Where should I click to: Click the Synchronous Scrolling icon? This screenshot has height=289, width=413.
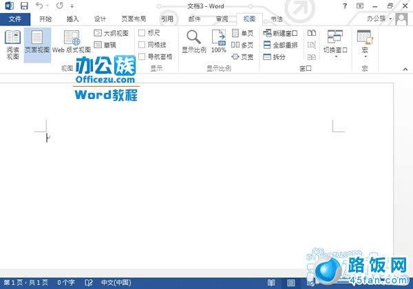click(312, 45)
